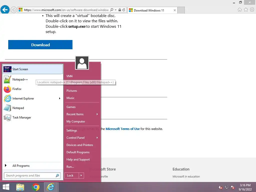
Task: Expand shutdown options arrow beside Lock
Action: point(81,175)
